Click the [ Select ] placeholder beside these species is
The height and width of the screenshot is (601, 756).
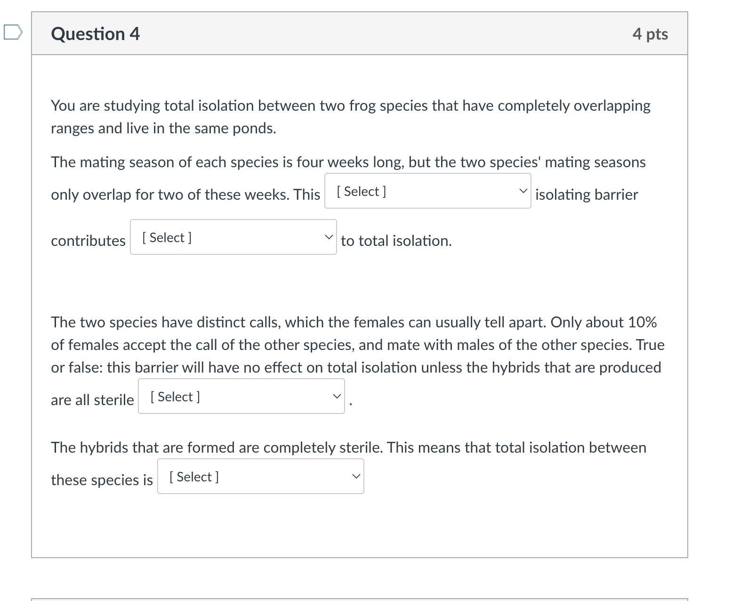pyautogui.click(x=192, y=476)
